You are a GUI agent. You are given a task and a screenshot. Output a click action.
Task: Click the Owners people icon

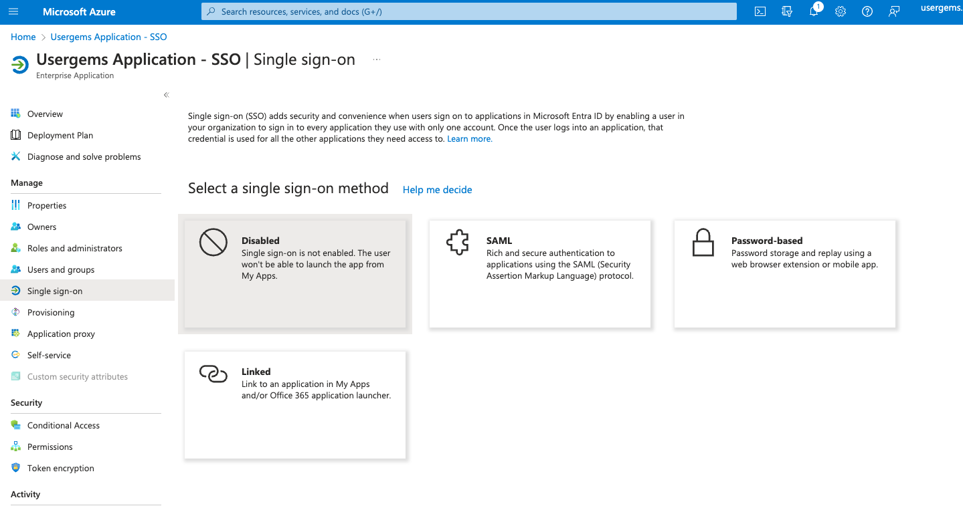pyautogui.click(x=16, y=227)
